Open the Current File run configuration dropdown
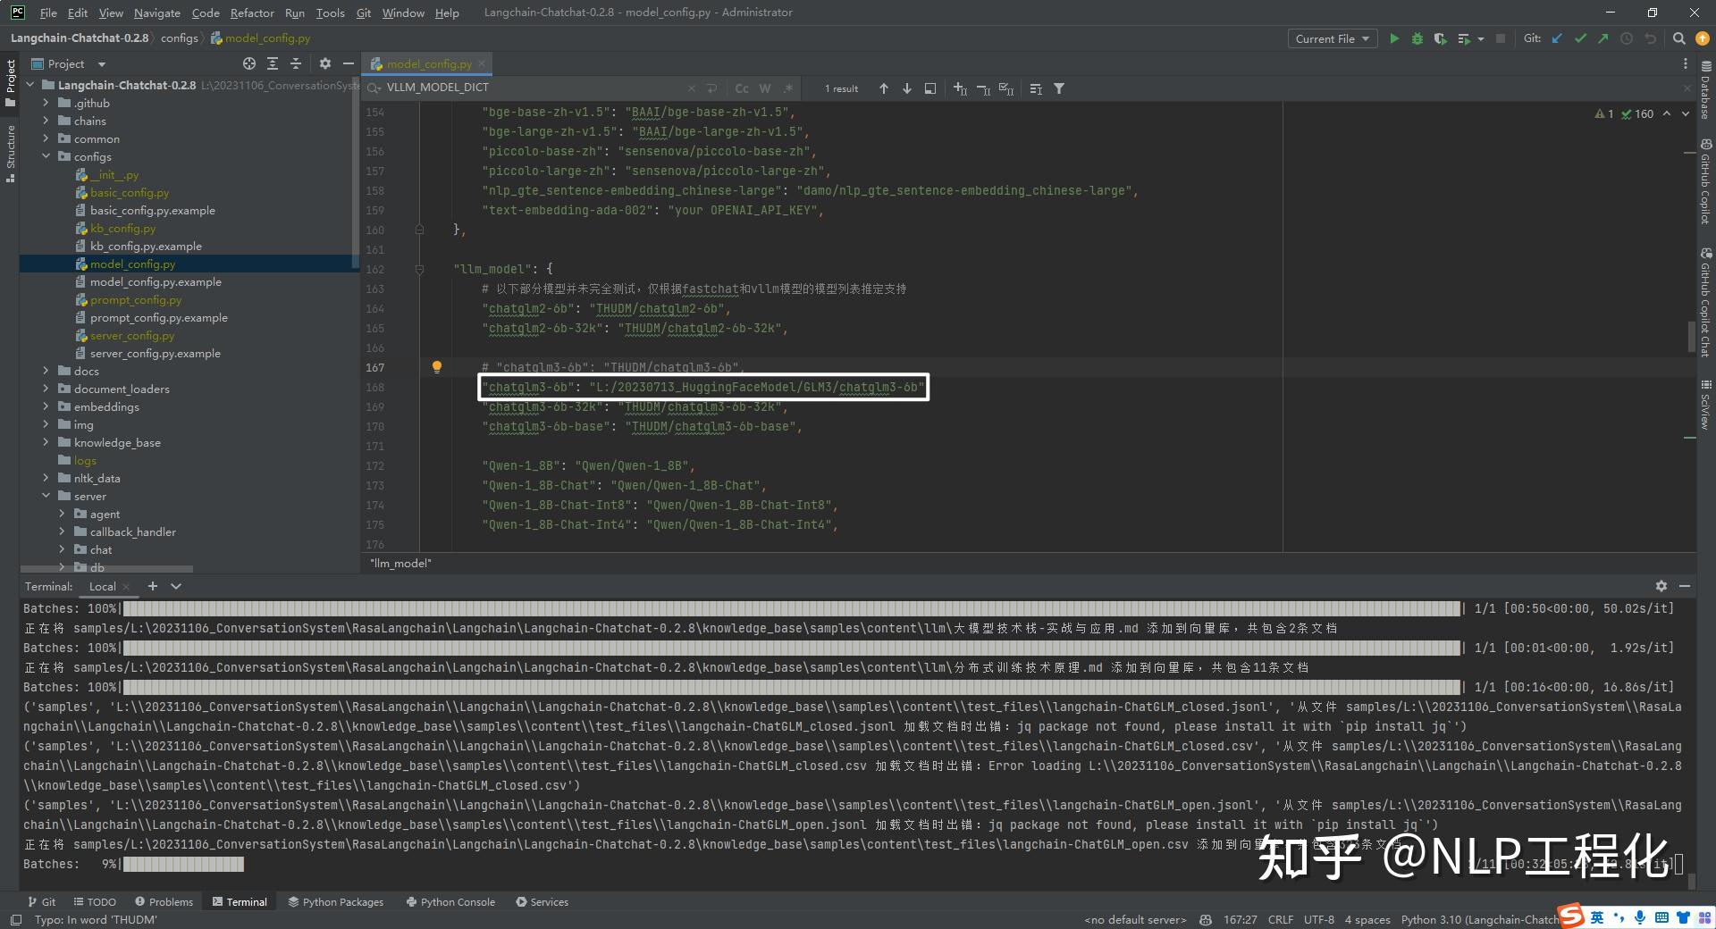 1332,38
